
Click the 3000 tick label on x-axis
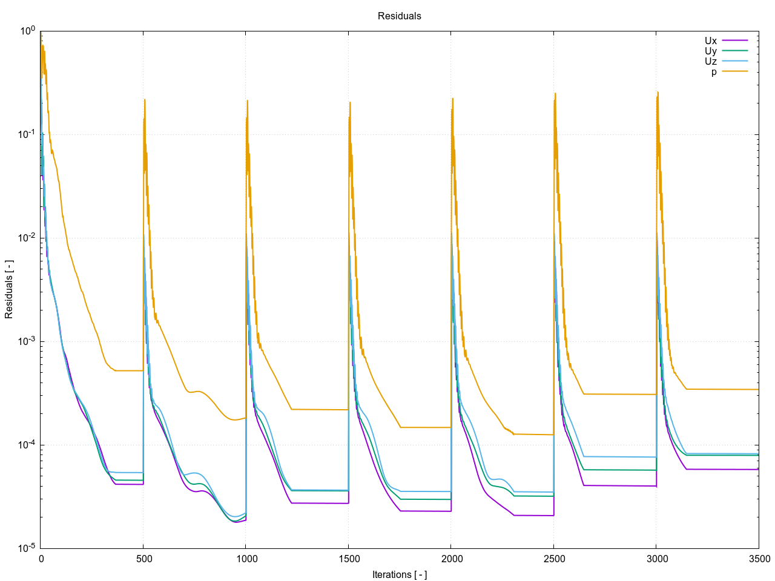[x=656, y=559]
